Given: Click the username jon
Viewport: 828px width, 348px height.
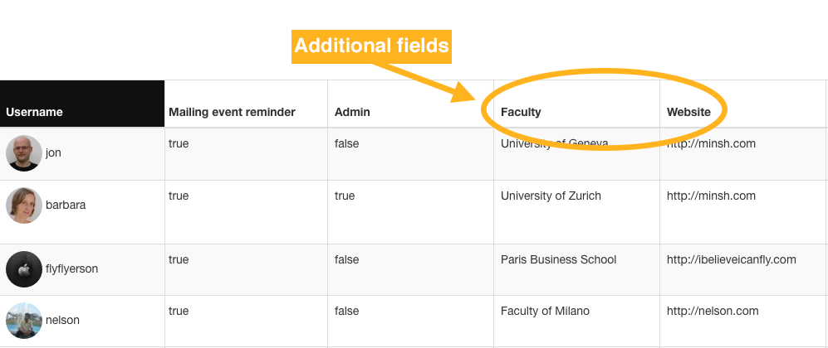Looking at the screenshot, I should point(53,153).
